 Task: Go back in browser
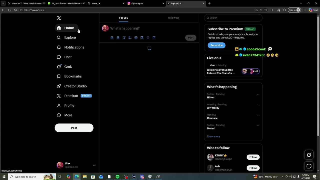coord(3,10)
